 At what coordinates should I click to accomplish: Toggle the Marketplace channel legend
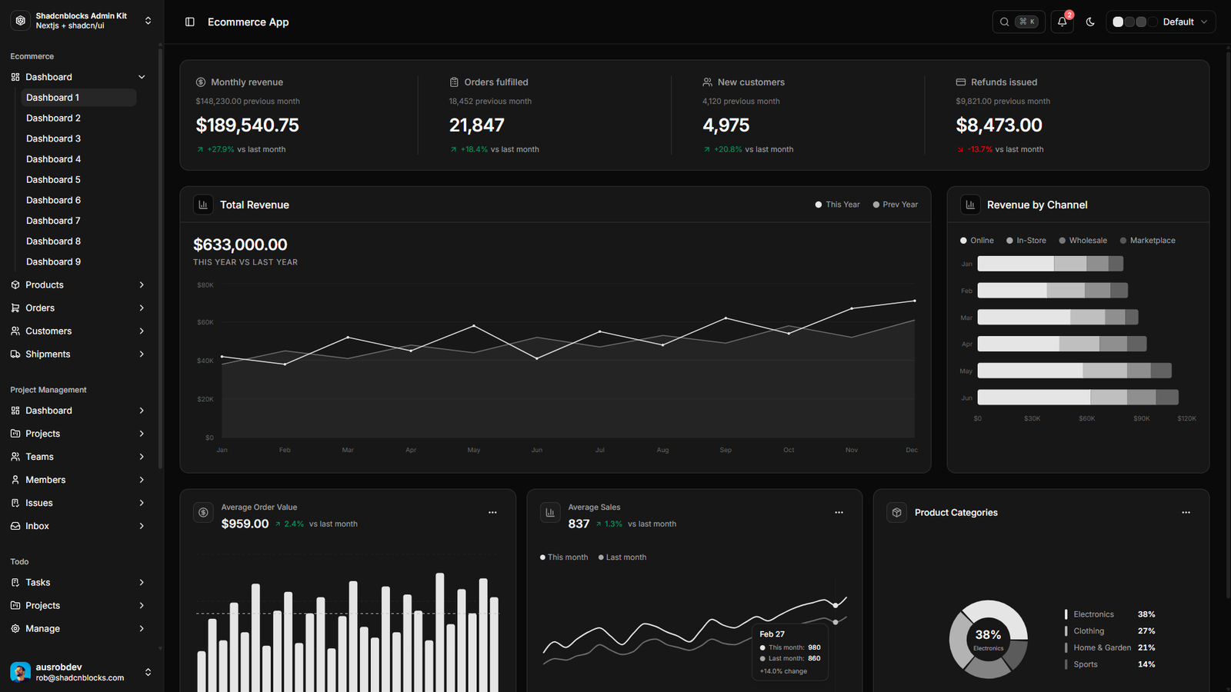pos(1148,241)
